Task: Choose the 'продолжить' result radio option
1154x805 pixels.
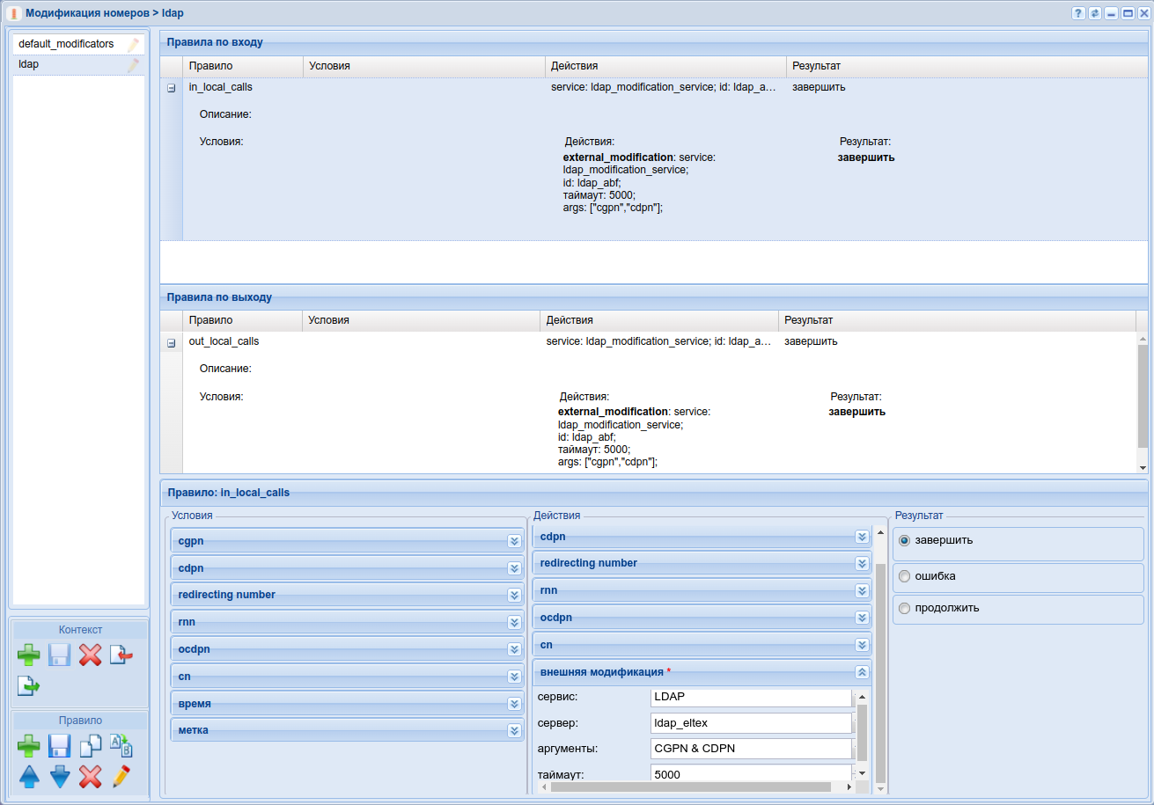Action: 904,608
